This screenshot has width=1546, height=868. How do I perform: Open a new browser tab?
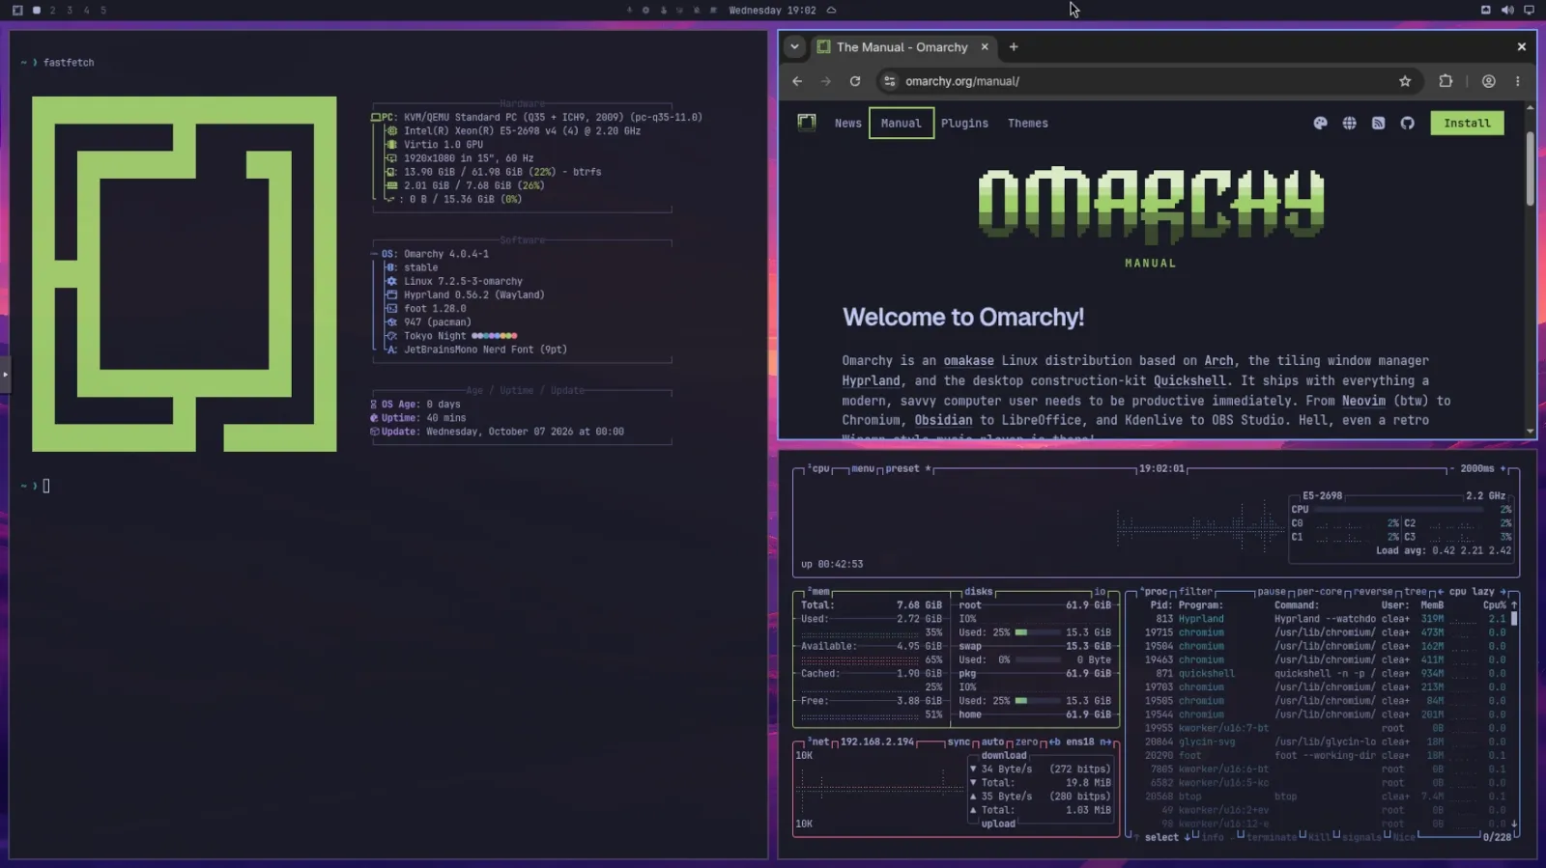pos(1014,46)
